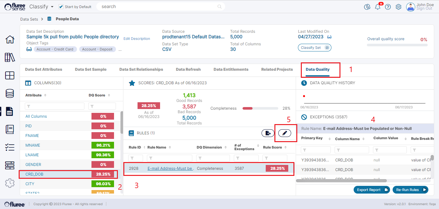The image size is (439, 209).
Task: Click the export rules icon button
Action: pyautogui.click(x=268, y=133)
